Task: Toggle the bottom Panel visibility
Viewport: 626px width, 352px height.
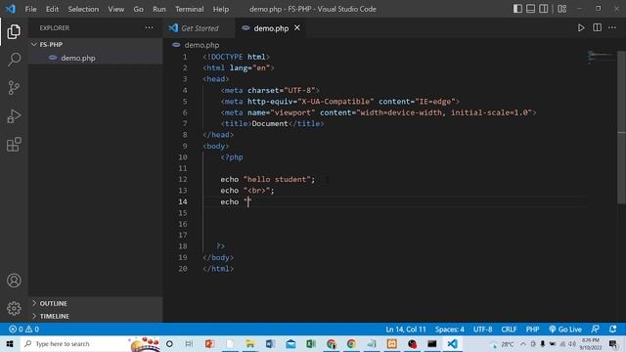Action: click(x=530, y=9)
